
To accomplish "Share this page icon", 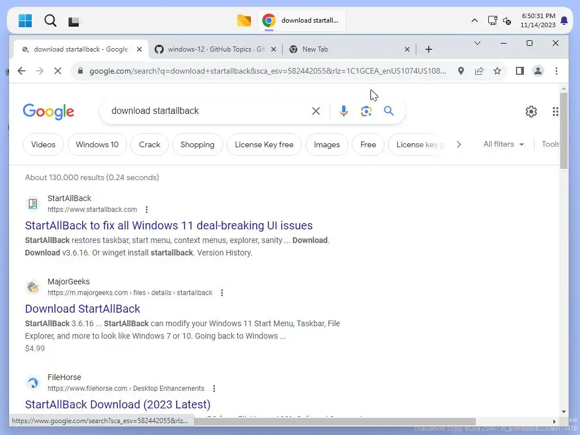I will [x=479, y=71].
